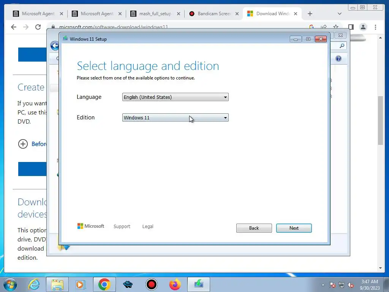Viewport: 389px width, 292px height.
Task: Switch to the mash_full_setup tab
Action: (155, 14)
